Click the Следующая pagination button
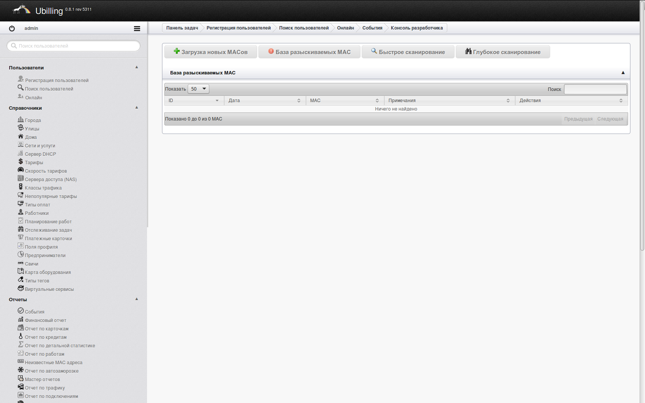This screenshot has width=645, height=403. click(x=610, y=119)
